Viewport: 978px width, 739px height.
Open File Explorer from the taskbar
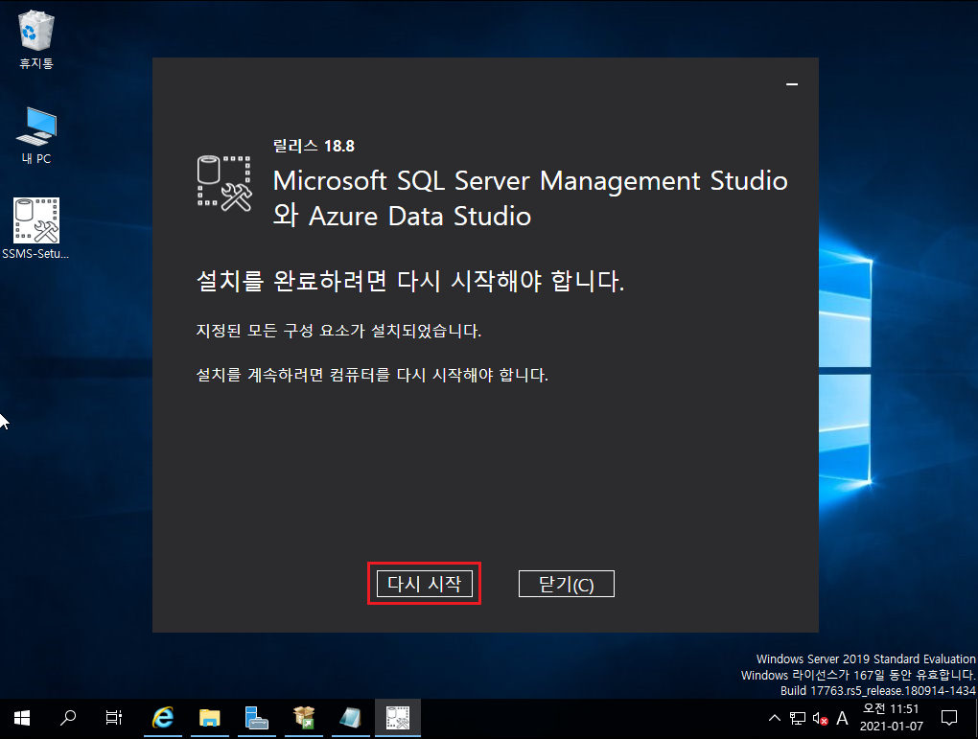click(210, 719)
